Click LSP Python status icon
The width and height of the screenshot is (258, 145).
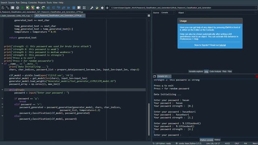click(153, 143)
